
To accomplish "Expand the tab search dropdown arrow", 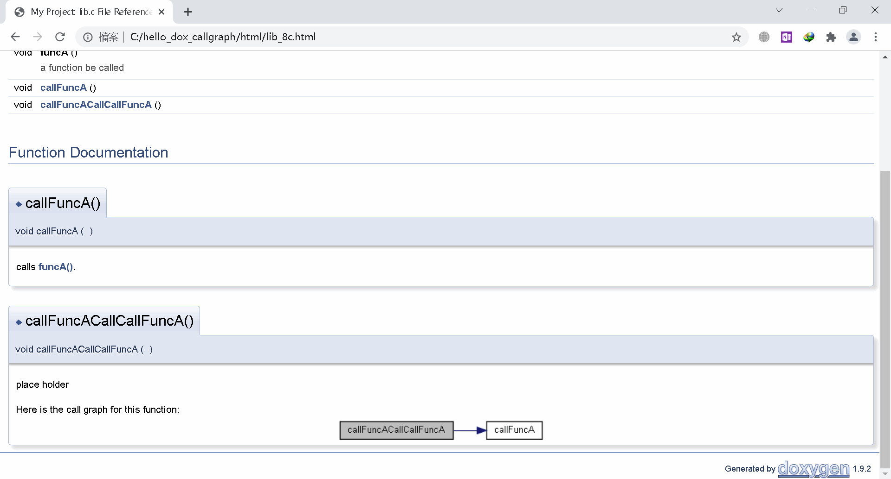I will pyautogui.click(x=779, y=10).
